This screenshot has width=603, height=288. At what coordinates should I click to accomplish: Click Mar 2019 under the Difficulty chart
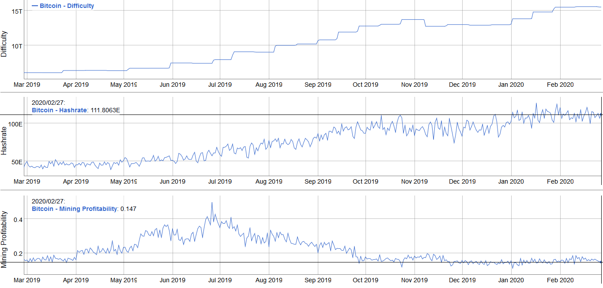(27, 85)
